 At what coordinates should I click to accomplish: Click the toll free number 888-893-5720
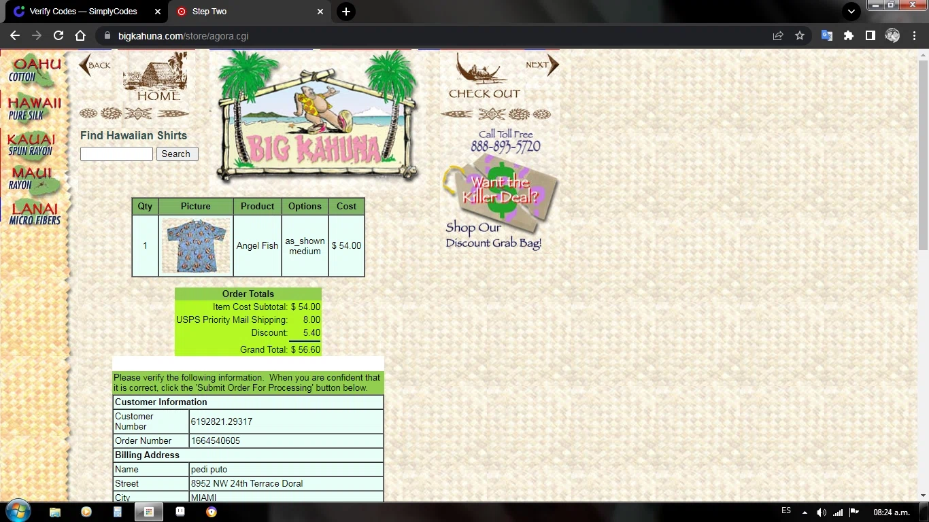tap(505, 147)
